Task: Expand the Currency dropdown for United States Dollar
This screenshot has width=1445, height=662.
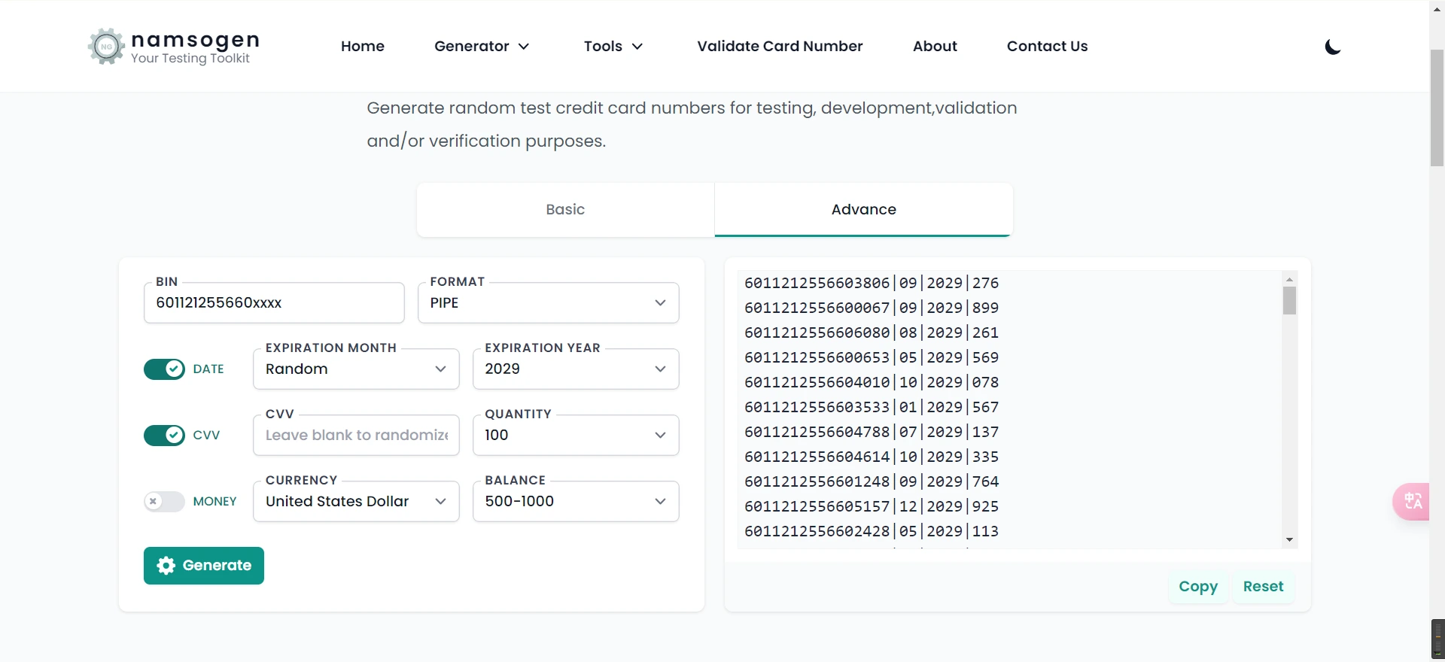Action: point(356,502)
